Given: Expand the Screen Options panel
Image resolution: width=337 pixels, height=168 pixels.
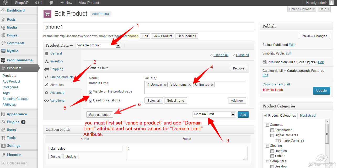Looking at the screenshot, I should [301, 9].
